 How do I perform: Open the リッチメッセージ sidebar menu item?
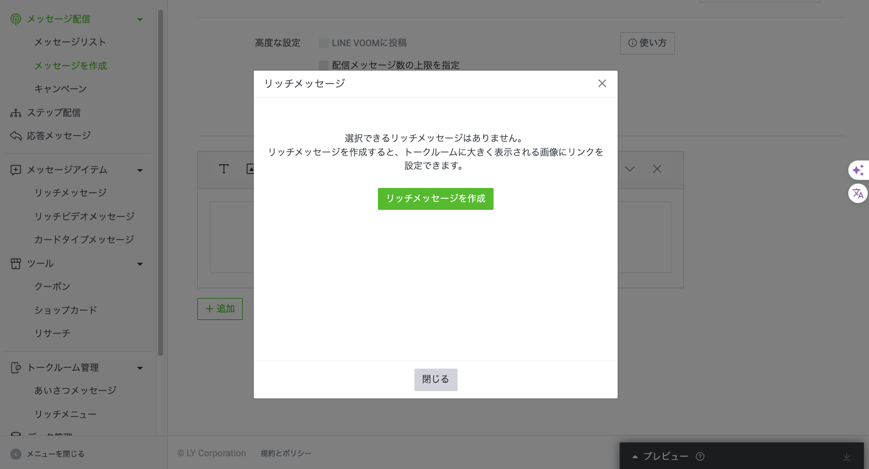(x=70, y=193)
